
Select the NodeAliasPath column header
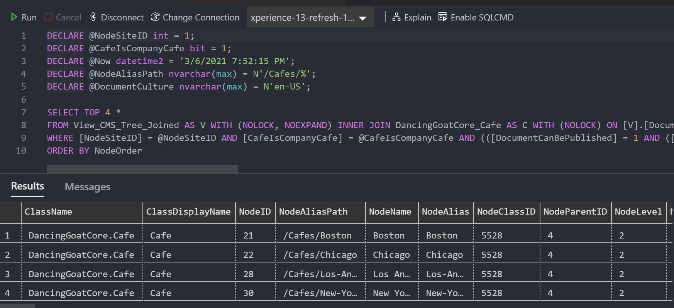320,212
